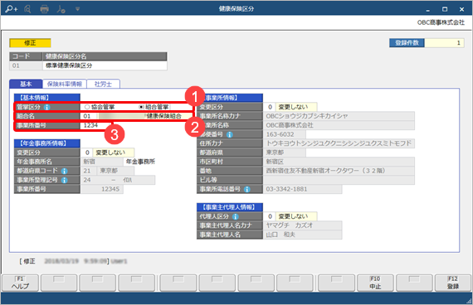This screenshot has height=305, width=473.
Task: Click the 市区町村 field 新宿区
Action: click(339, 162)
